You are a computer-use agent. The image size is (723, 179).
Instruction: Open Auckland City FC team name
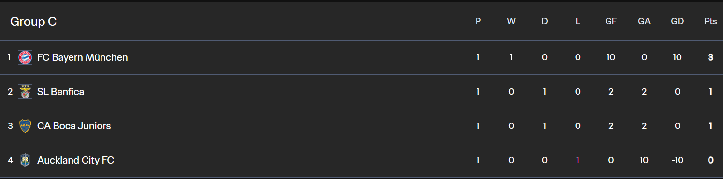click(76, 160)
